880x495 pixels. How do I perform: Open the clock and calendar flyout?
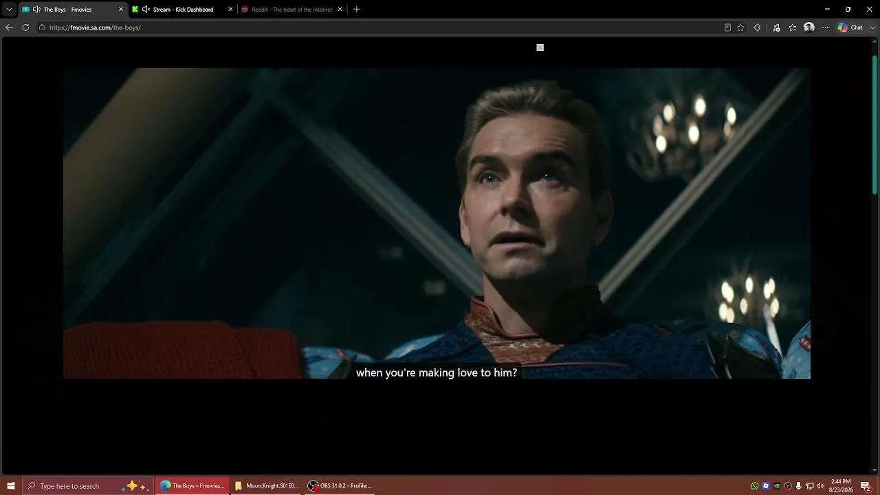(841, 486)
